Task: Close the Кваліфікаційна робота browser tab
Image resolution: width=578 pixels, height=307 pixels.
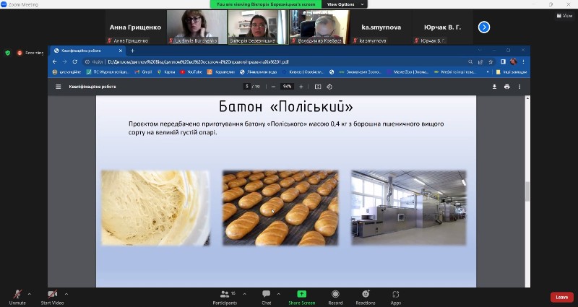Action: pyautogui.click(x=121, y=51)
